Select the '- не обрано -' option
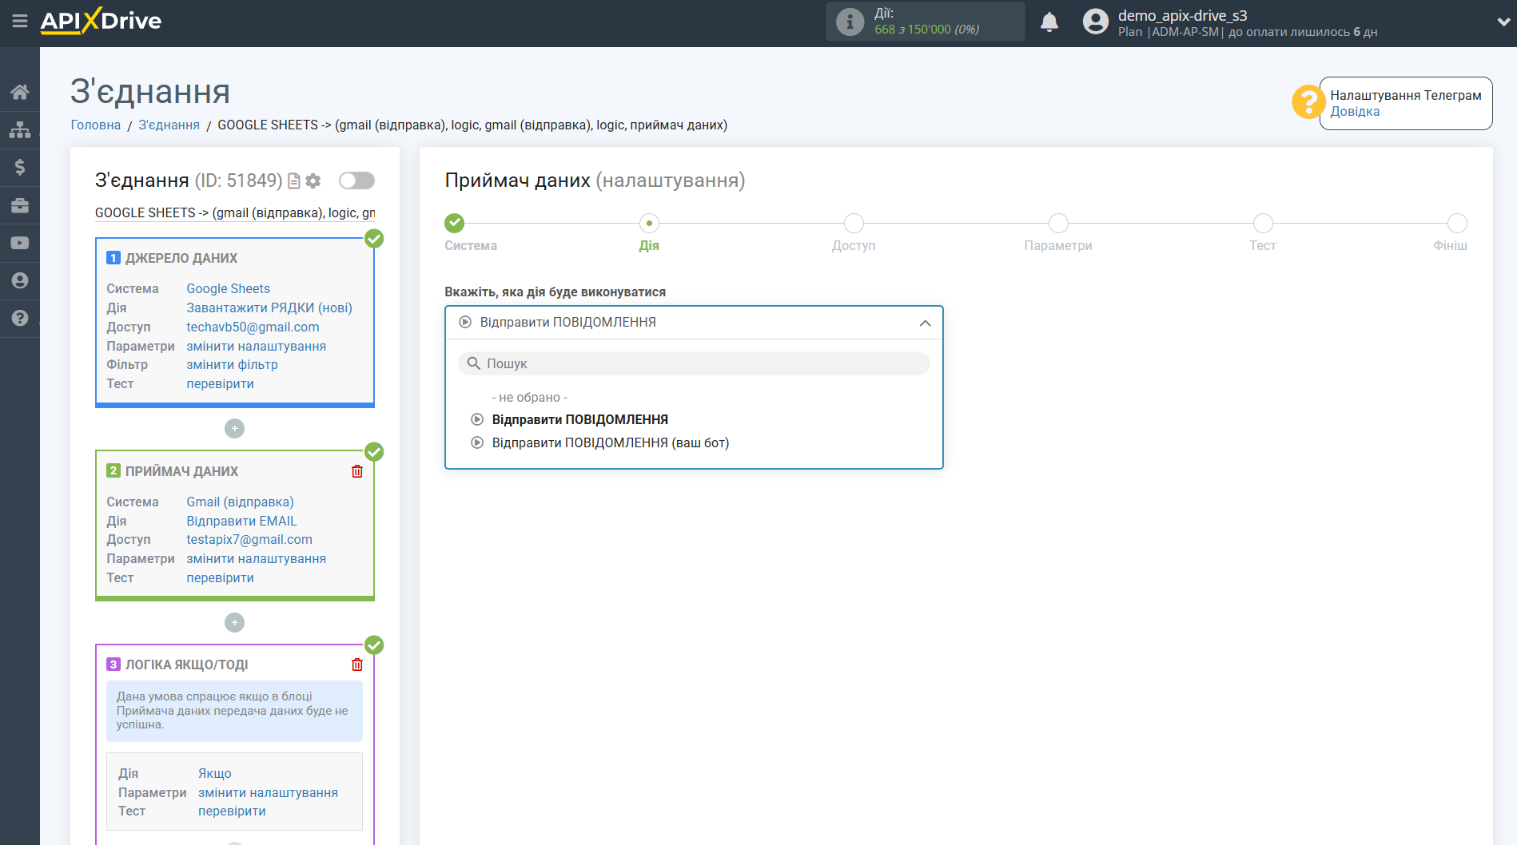This screenshot has width=1517, height=845. pos(529,397)
